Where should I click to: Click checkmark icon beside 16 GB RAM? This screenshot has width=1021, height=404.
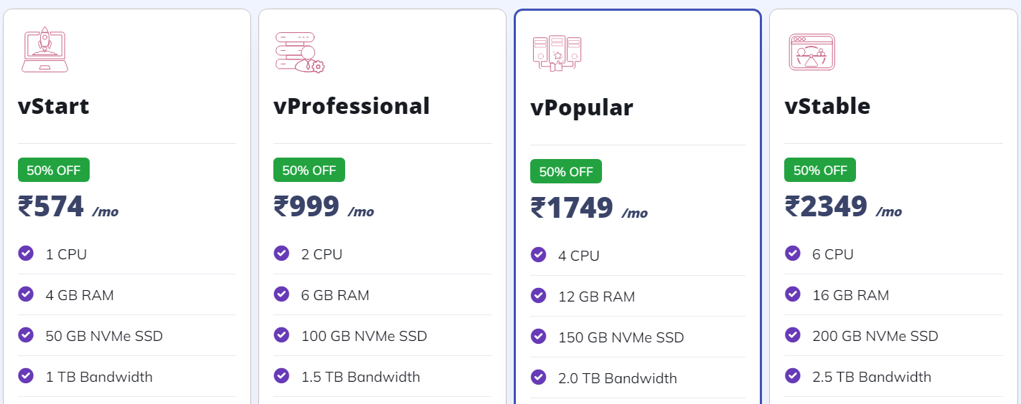pos(793,294)
